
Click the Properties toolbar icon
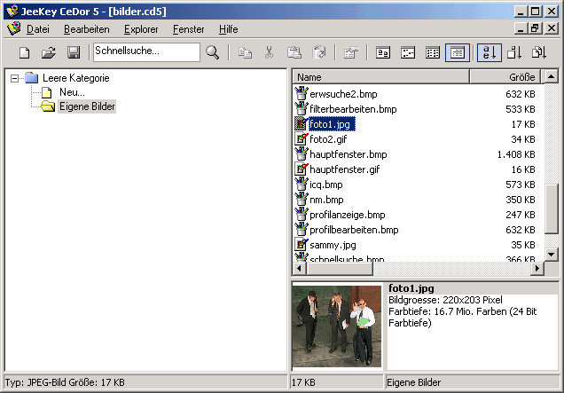pyautogui.click(x=351, y=53)
